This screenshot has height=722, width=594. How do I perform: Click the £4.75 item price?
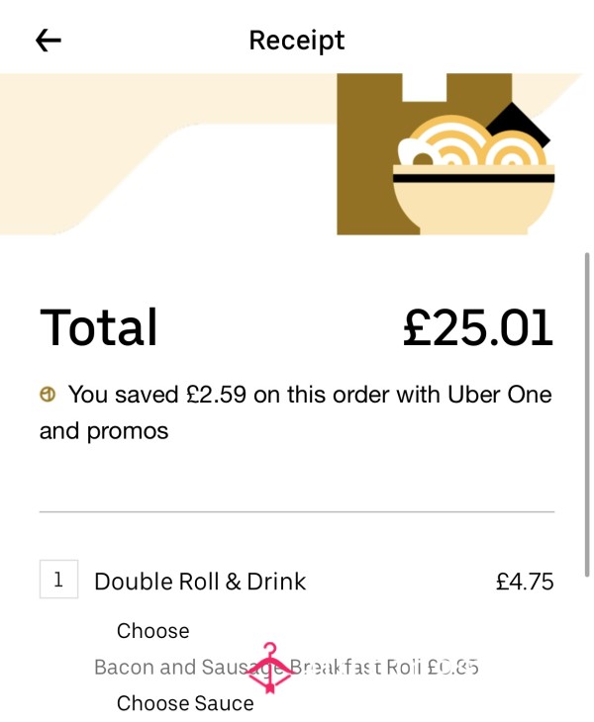tap(525, 582)
